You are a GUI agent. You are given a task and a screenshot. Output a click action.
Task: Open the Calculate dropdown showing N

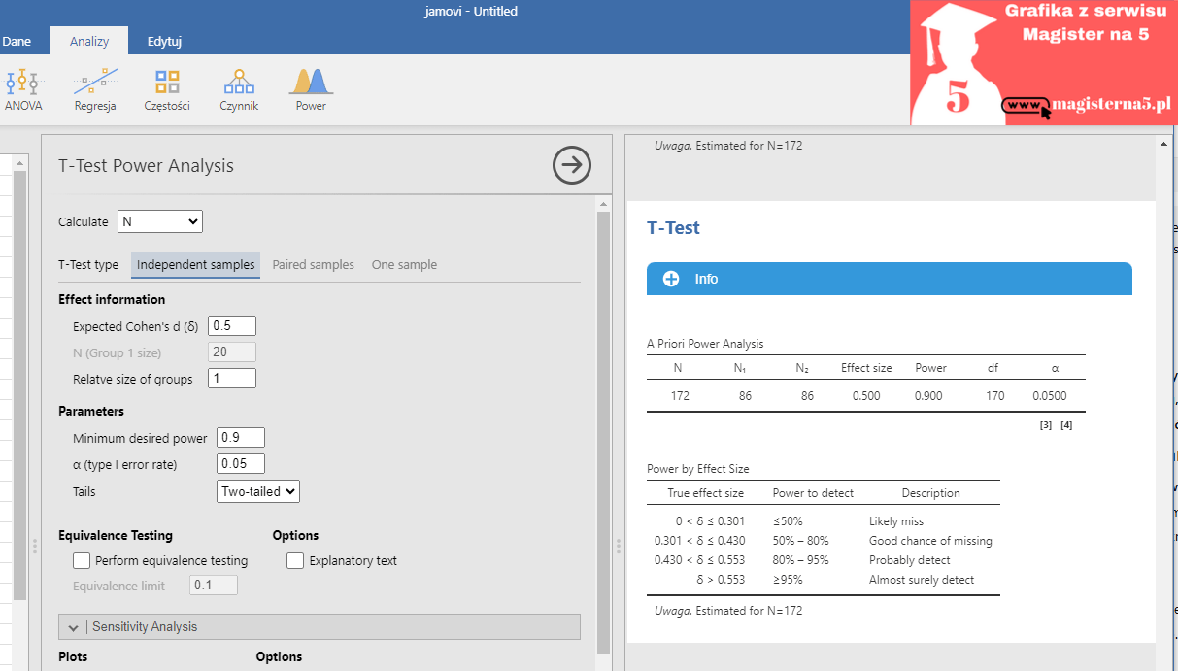coord(160,221)
